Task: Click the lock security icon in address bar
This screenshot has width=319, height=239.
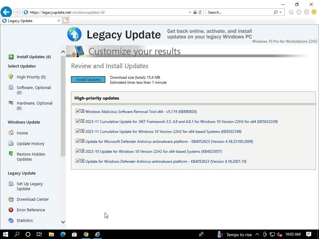Action: point(195,12)
